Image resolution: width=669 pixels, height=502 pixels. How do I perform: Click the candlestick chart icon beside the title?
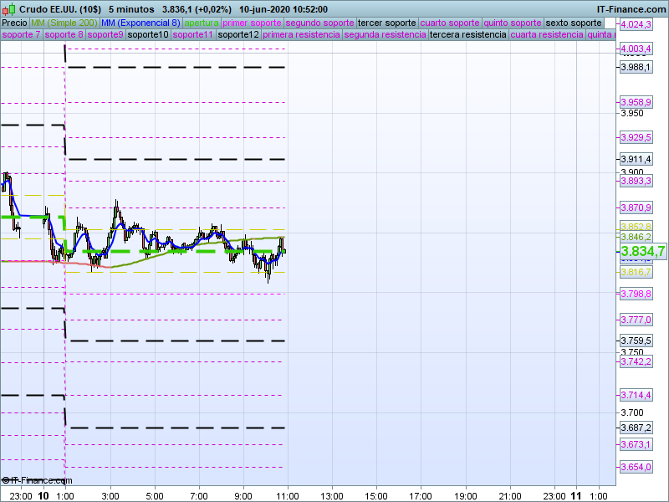8,8
